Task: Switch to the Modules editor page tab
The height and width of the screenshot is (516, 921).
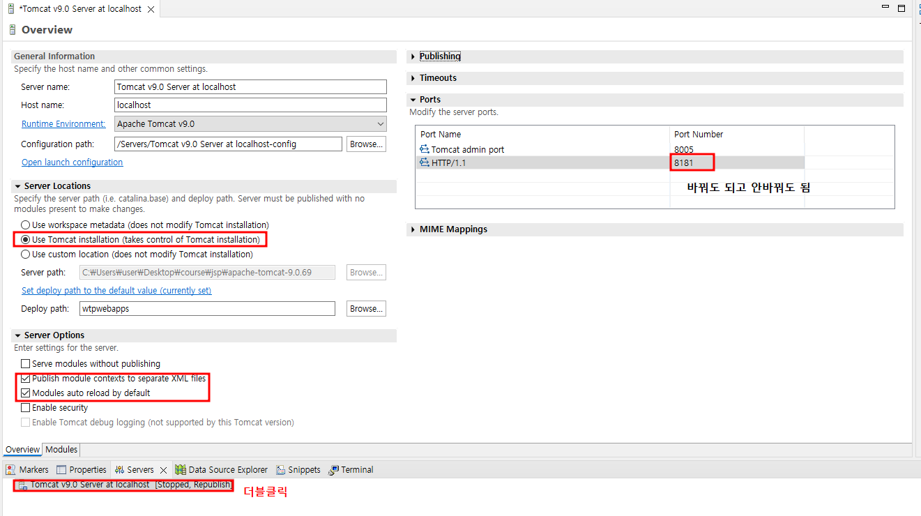Action: coord(61,450)
